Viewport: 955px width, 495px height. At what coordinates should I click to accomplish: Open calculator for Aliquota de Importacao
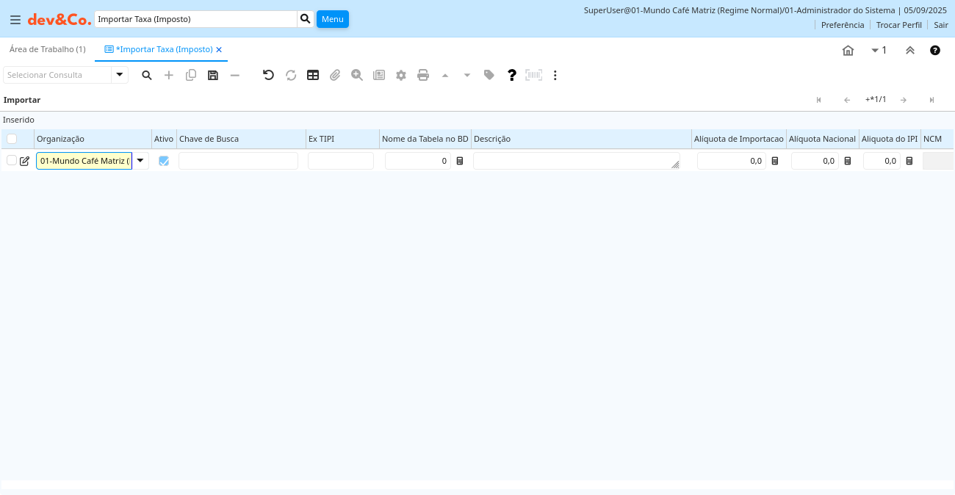pyautogui.click(x=774, y=161)
